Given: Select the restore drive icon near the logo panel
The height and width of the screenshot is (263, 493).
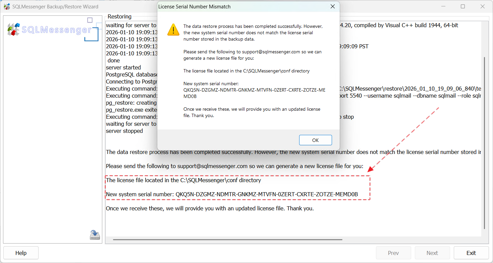Looking at the screenshot, I should coord(95,234).
